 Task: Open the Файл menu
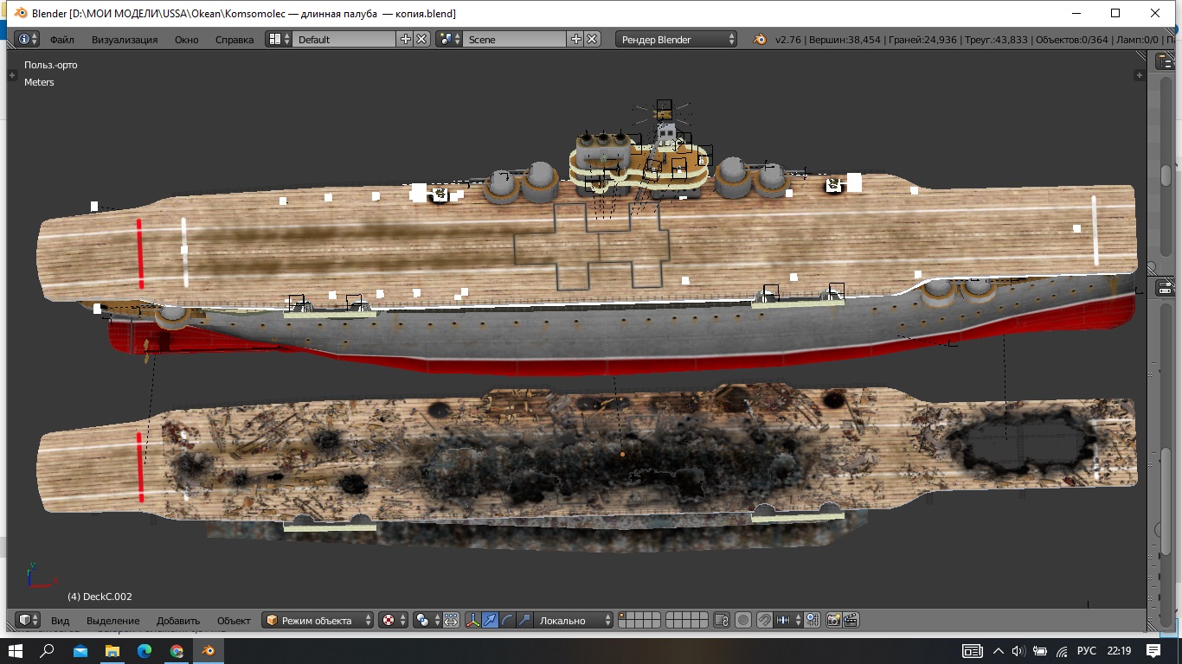(x=61, y=39)
